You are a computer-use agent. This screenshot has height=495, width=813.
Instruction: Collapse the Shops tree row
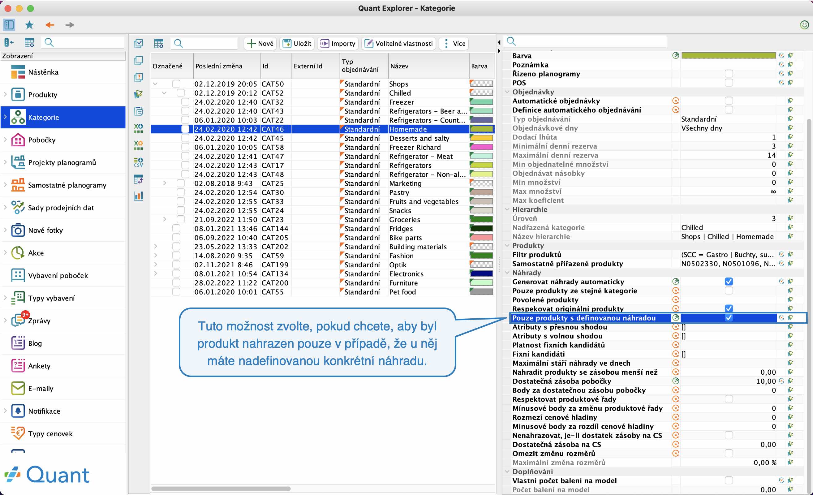[155, 84]
